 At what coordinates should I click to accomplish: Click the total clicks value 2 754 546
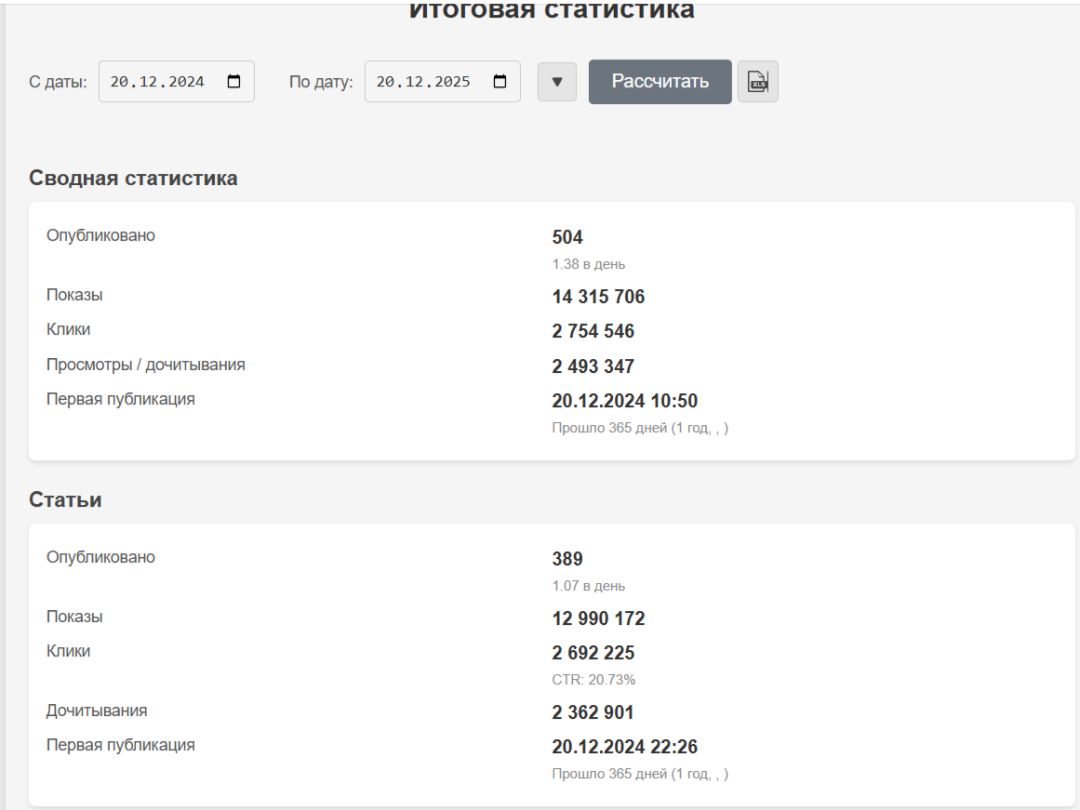(593, 331)
